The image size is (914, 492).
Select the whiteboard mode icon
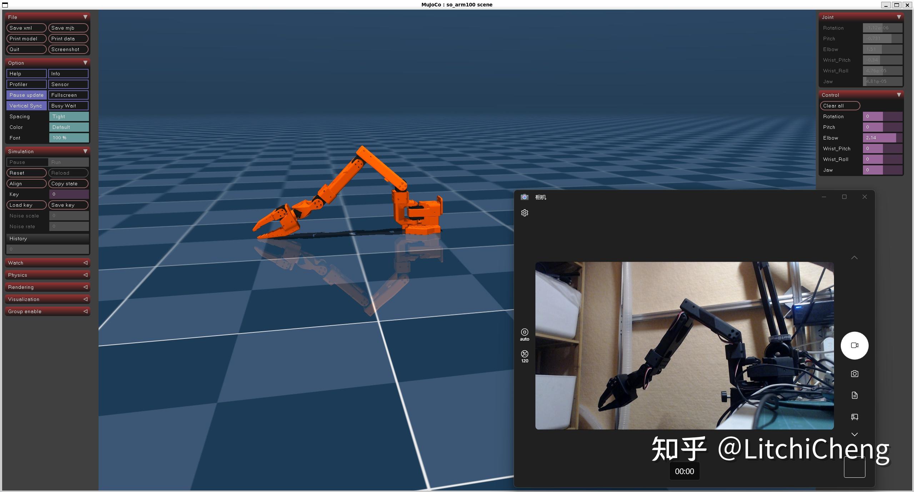click(x=854, y=417)
